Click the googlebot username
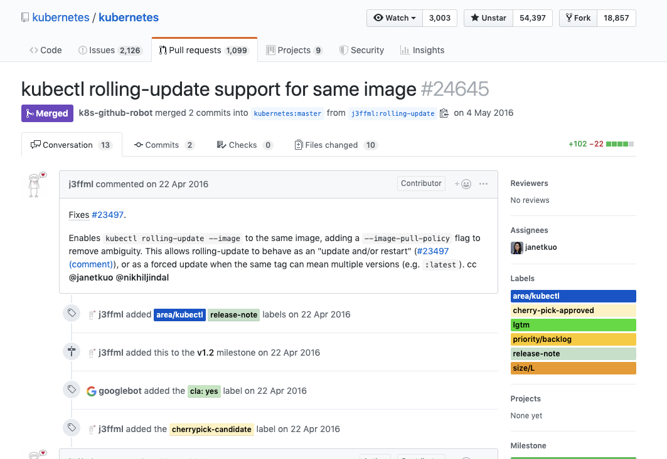667x459 pixels. coord(120,391)
